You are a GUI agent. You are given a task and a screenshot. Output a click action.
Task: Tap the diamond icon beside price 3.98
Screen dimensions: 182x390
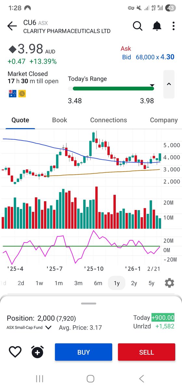click(12, 49)
